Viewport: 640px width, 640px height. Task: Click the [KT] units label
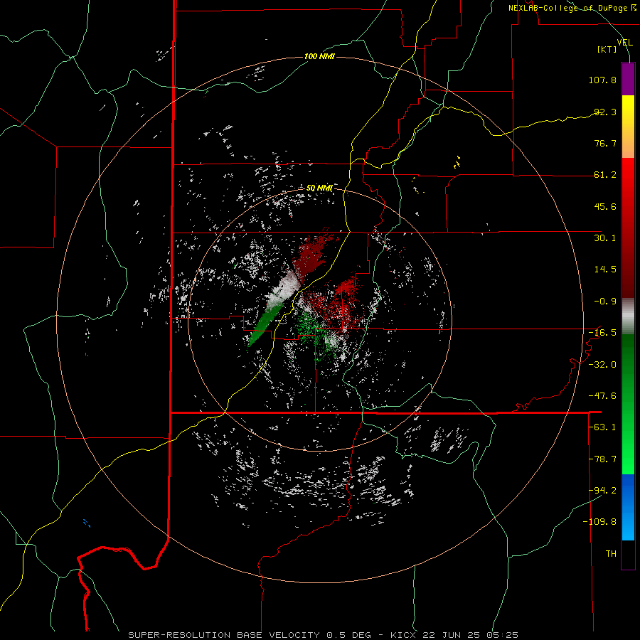(x=607, y=49)
